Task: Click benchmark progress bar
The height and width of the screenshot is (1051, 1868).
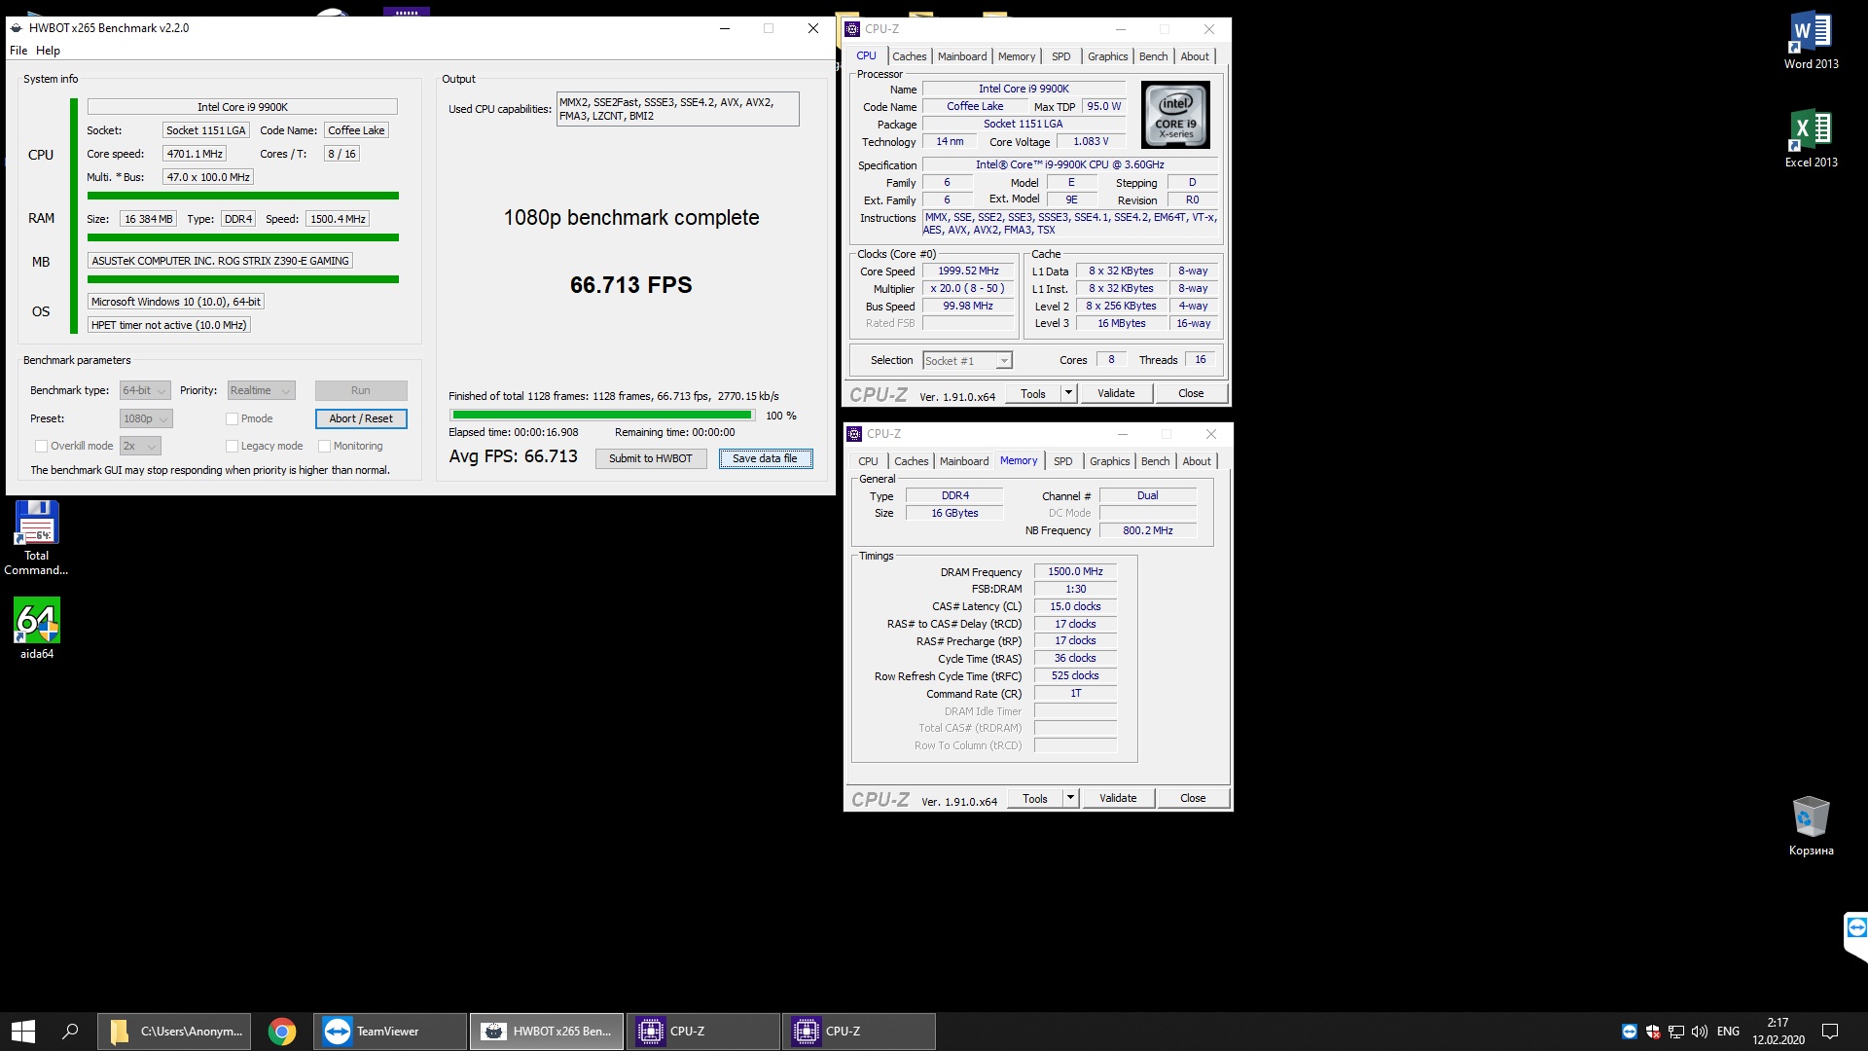Action: tap(601, 416)
